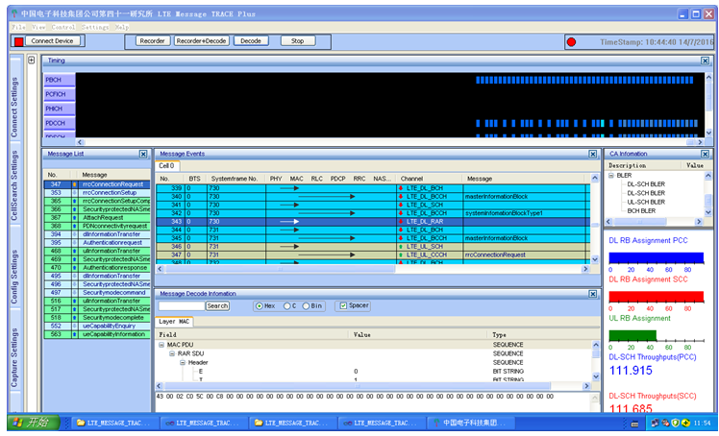The width and height of the screenshot is (719, 436).
Task: Toggle the Spacer checkbox
Action: (x=342, y=306)
